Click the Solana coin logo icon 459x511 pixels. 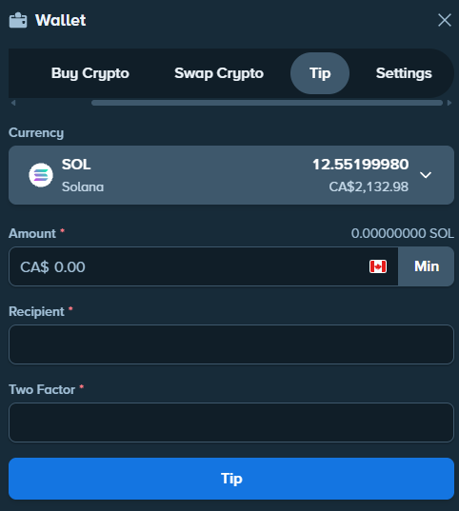[x=41, y=175]
